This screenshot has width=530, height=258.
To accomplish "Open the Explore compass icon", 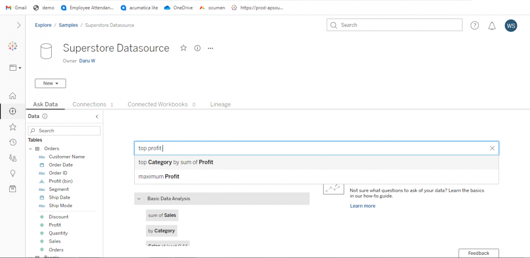I will 12,111.
